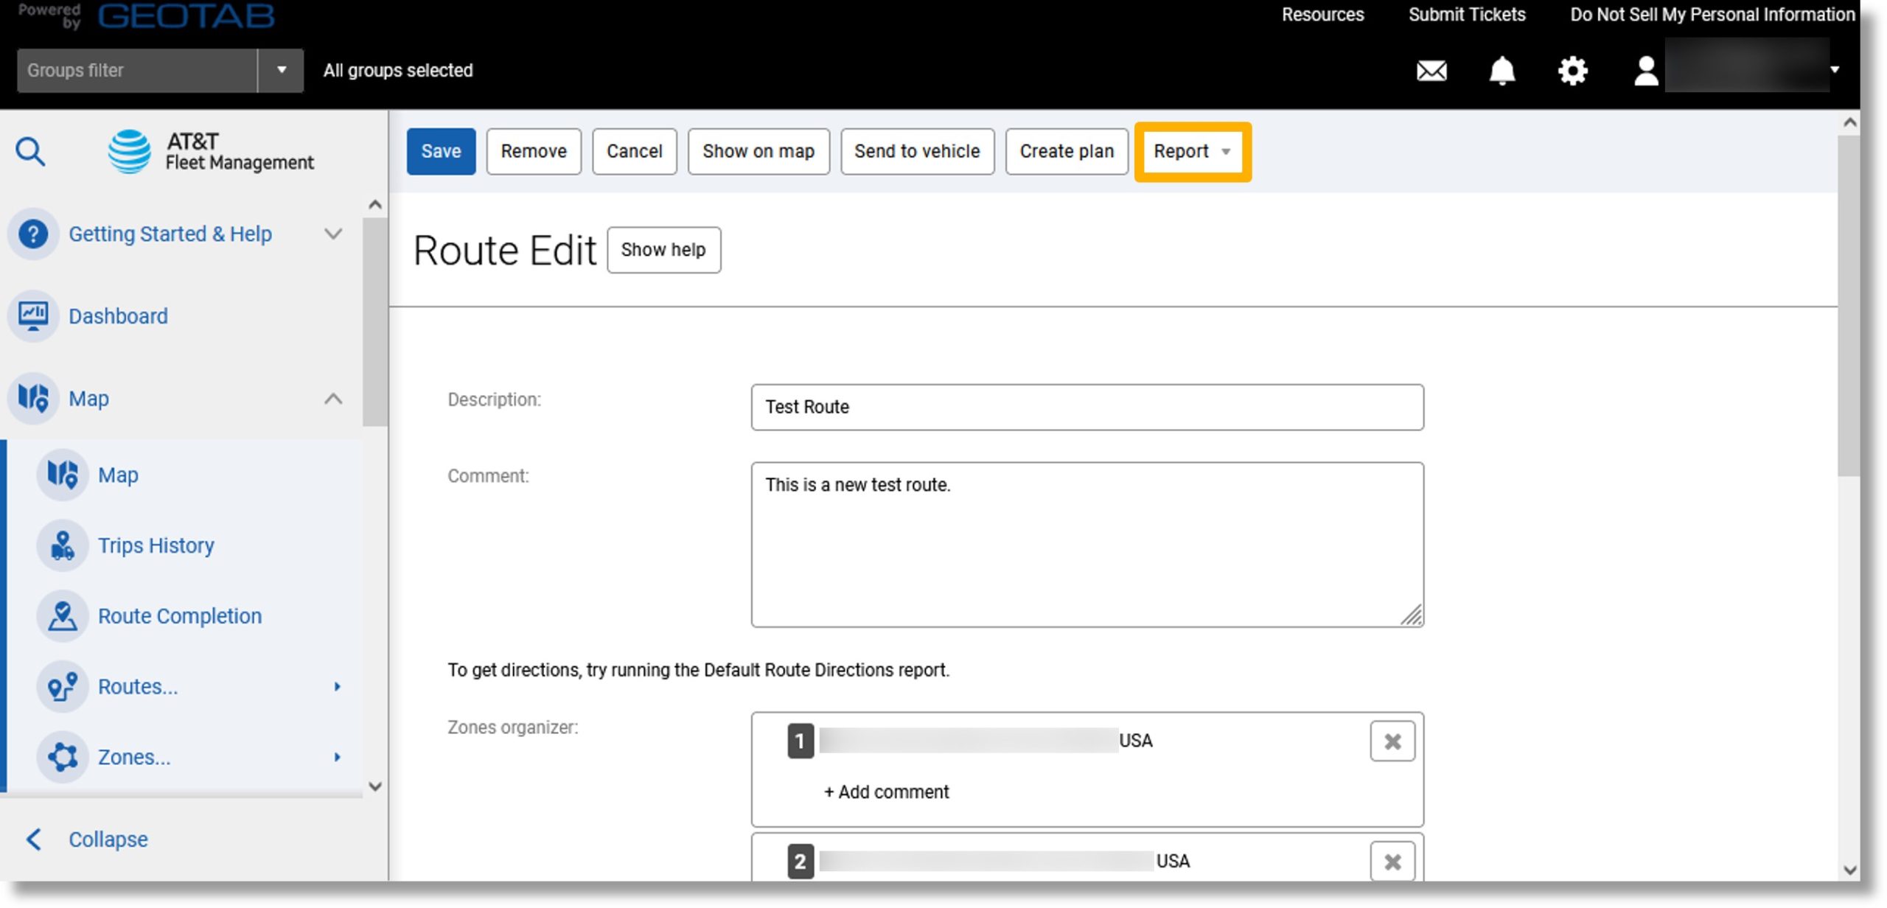Image resolution: width=1887 pixels, height=908 pixels.
Task: Open Getting Started & Help menu
Action: point(170,234)
